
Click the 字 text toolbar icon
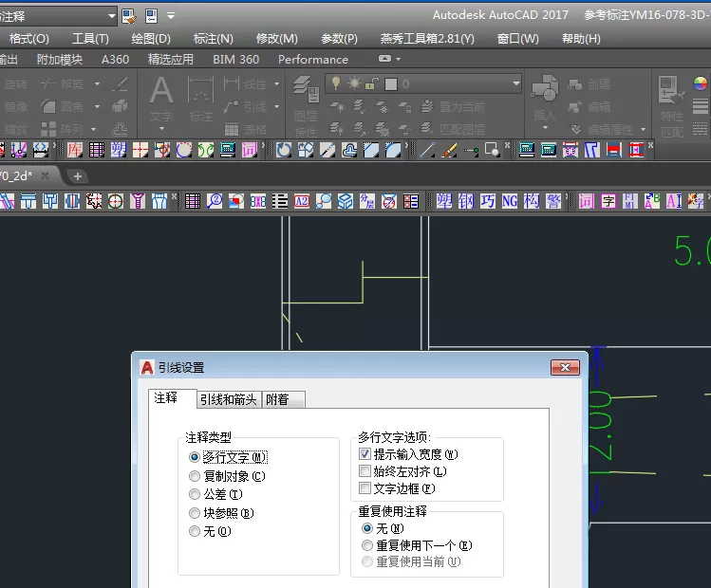click(x=608, y=201)
